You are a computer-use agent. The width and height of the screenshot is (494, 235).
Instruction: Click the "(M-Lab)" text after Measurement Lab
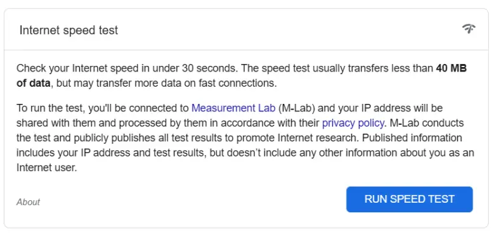tap(297, 108)
